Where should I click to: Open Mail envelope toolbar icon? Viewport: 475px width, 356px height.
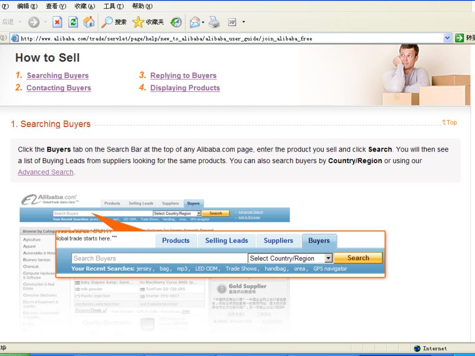pos(195,22)
